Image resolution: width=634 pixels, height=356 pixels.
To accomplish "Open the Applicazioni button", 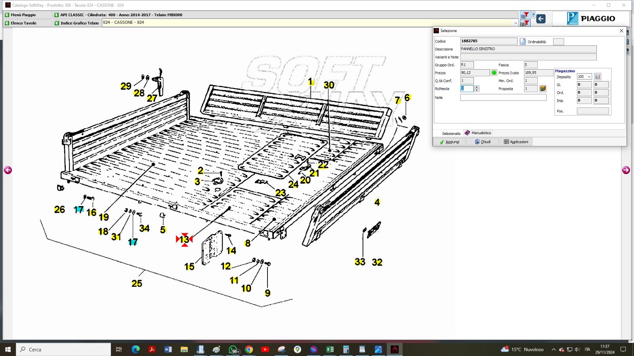I will pos(516,142).
